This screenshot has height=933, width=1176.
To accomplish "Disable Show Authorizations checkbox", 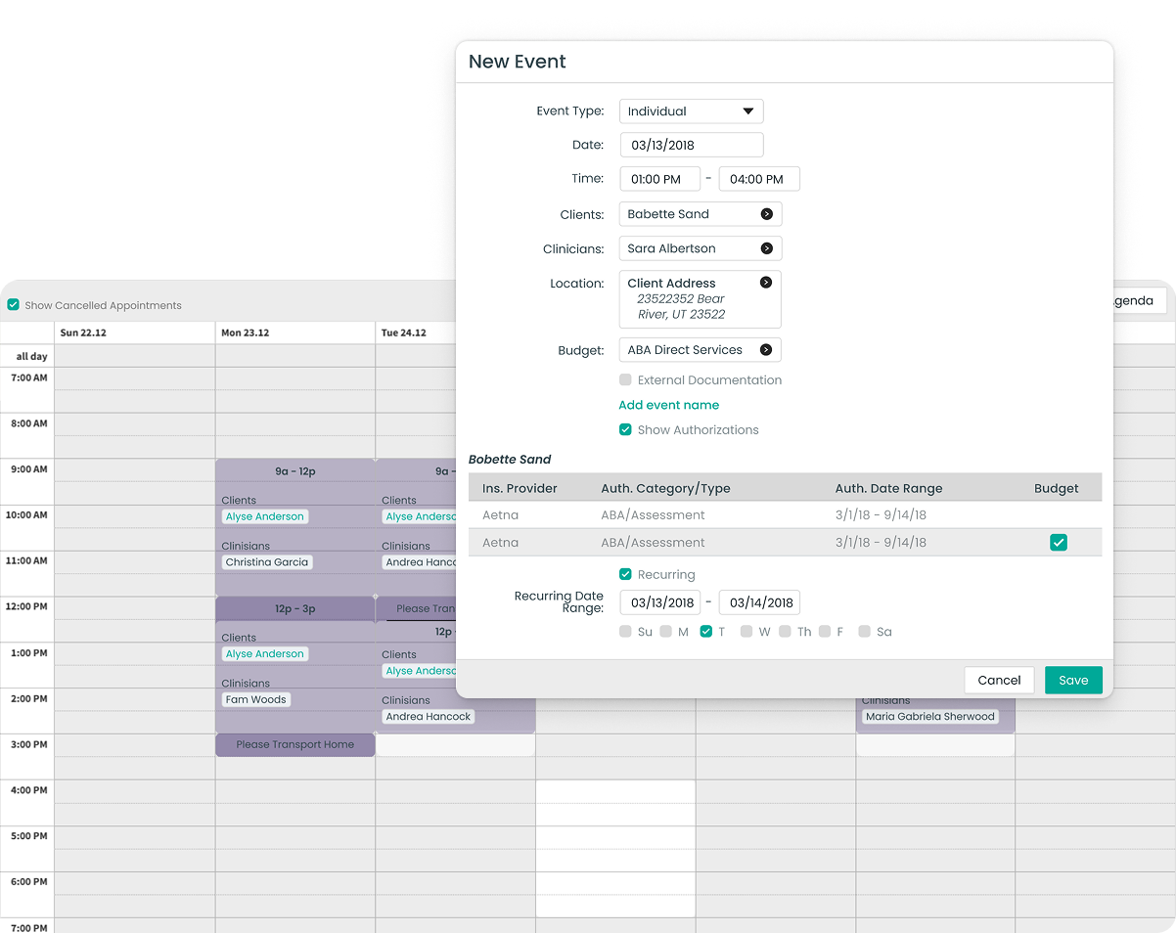I will point(625,430).
